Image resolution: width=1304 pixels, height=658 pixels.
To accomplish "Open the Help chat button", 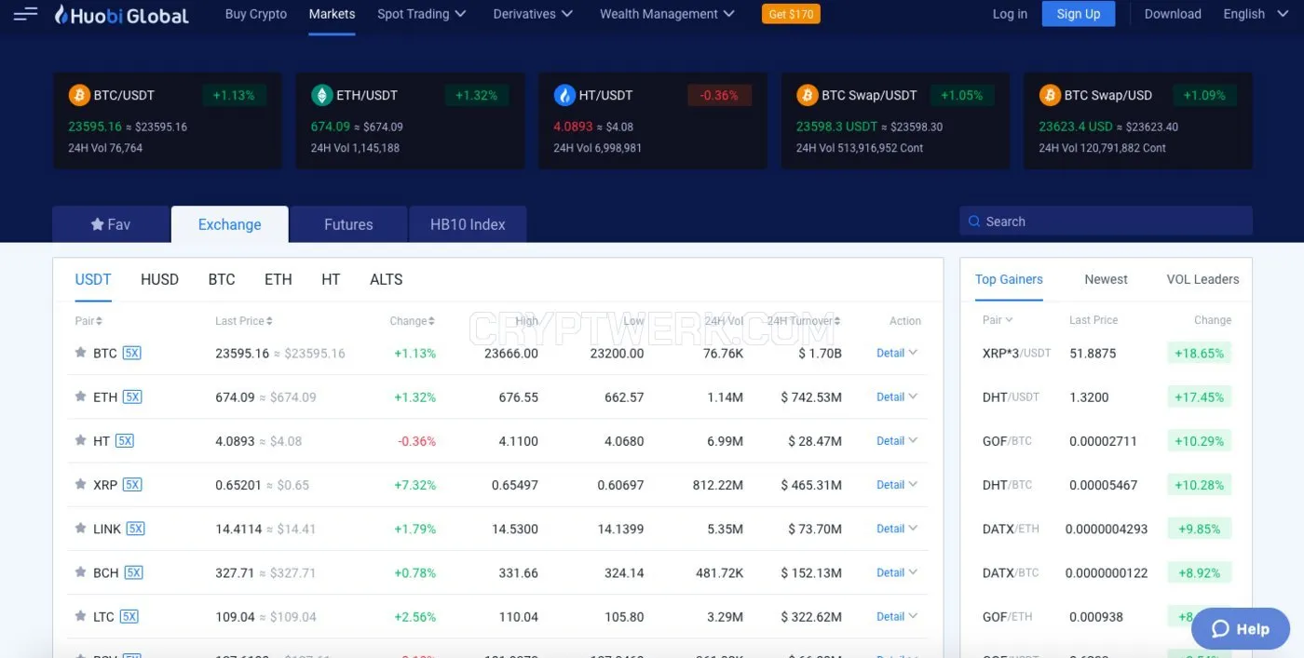I will 1240,629.
